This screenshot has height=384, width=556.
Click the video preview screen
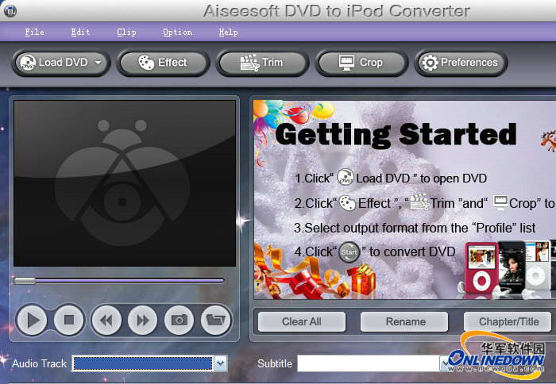click(125, 183)
